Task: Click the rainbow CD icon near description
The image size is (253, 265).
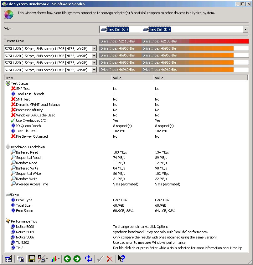Action: [9, 15]
